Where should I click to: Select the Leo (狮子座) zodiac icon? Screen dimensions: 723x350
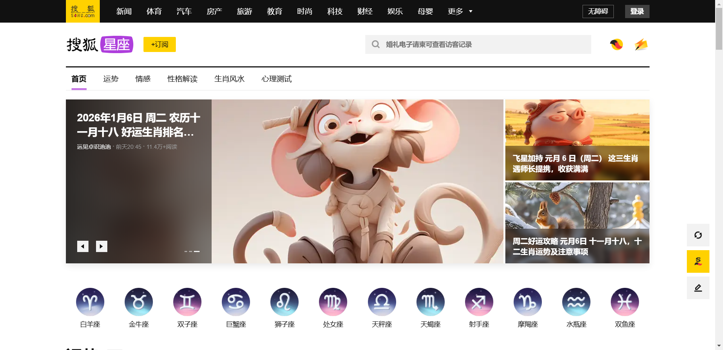coord(284,302)
